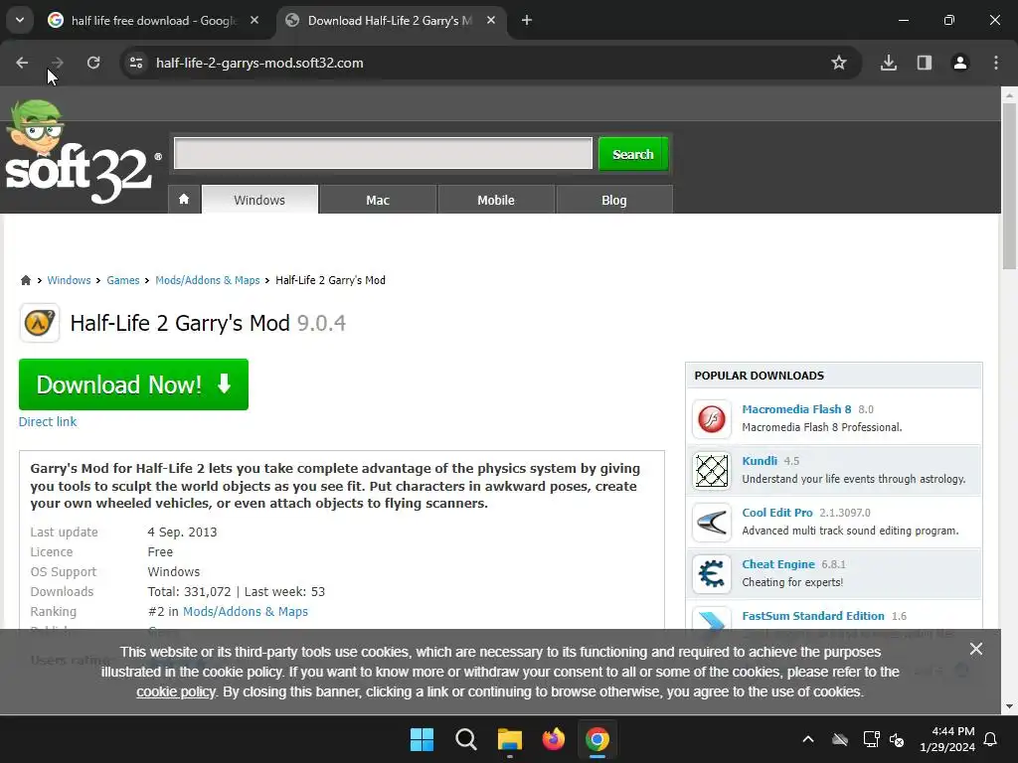Open the Cool Edit Pro link
This screenshot has height=763, width=1018.
coord(777,513)
